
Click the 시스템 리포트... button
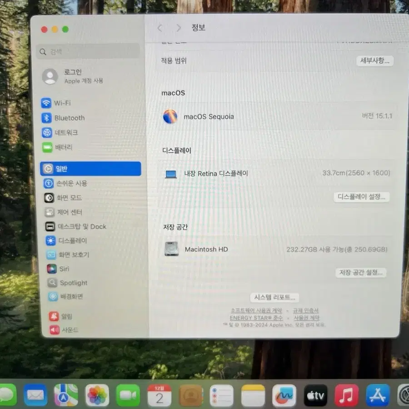coord(274,297)
